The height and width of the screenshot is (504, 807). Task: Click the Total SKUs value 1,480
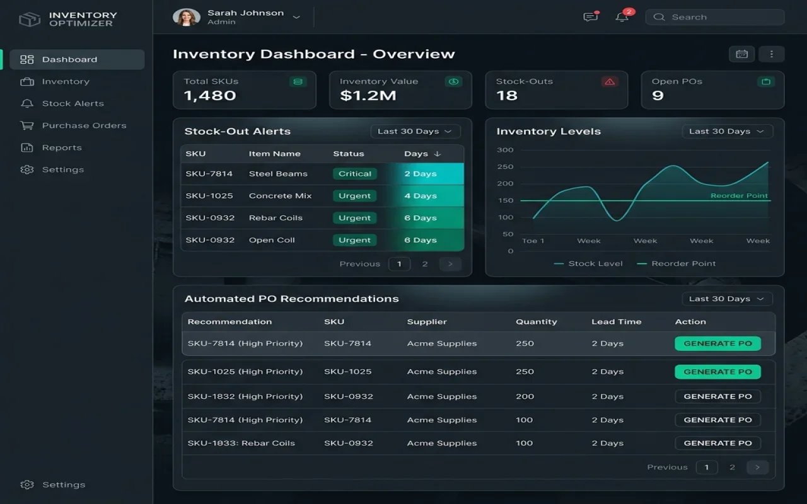[x=210, y=96]
